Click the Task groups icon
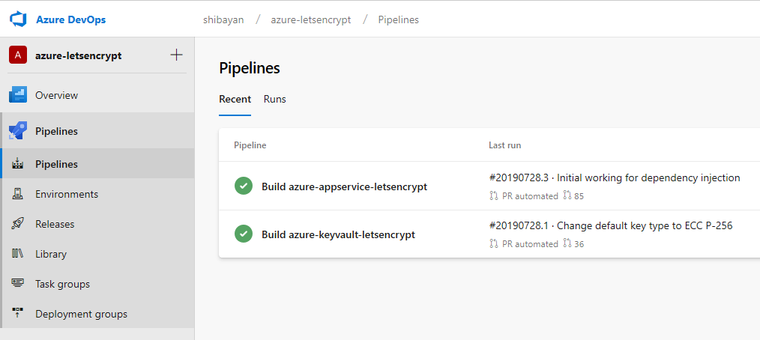The width and height of the screenshot is (760, 340). (x=18, y=283)
